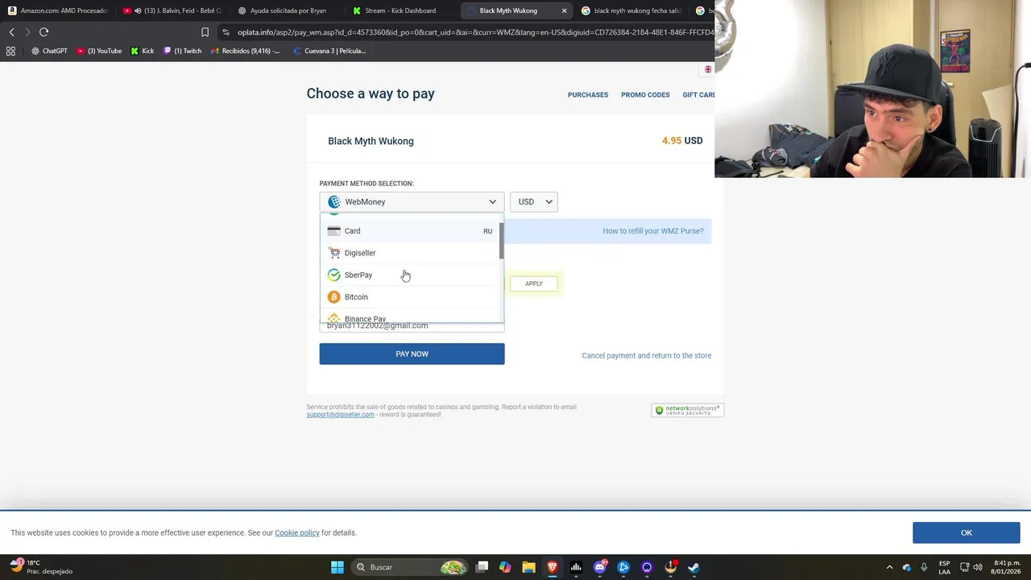This screenshot has height=580, width=1031.
Task: Switch to the J. Balvin YouTube tab
Action: (173, 10)
